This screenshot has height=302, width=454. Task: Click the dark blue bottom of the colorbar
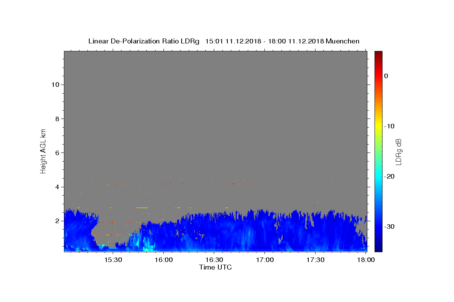[x=378, y=248]
